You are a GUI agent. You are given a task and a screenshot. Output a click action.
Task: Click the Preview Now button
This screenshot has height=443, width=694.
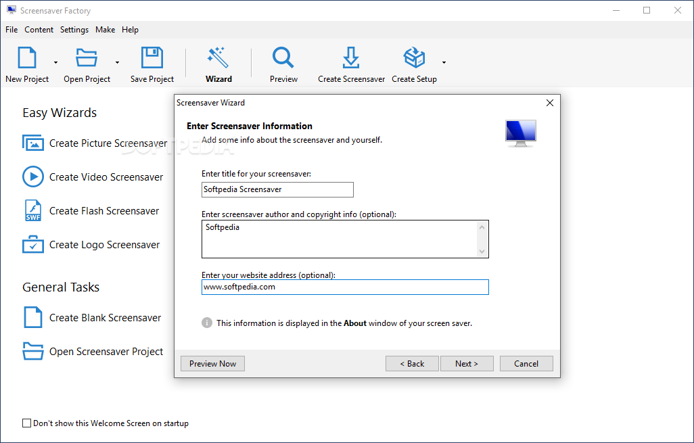click(212, 363)
